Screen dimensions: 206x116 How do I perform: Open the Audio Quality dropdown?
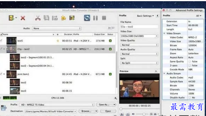pos(139,54)
